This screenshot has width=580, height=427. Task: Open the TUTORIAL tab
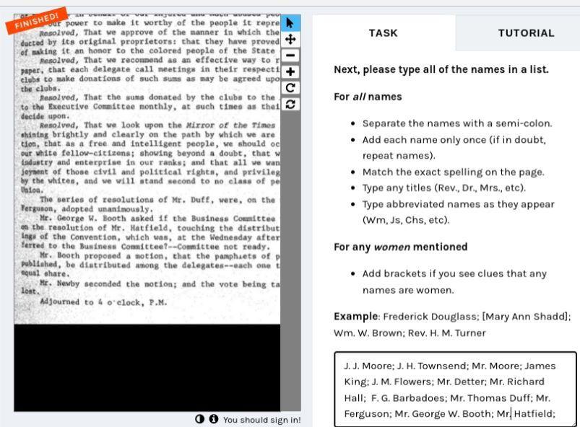point(526,33)
